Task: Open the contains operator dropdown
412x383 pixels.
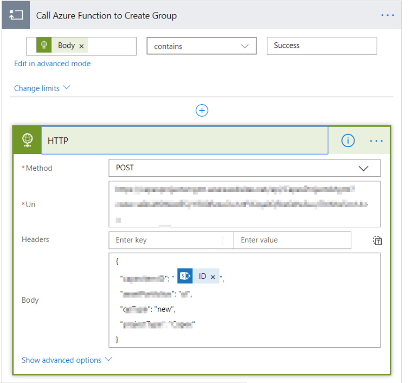Action: (x=202, y=46)
